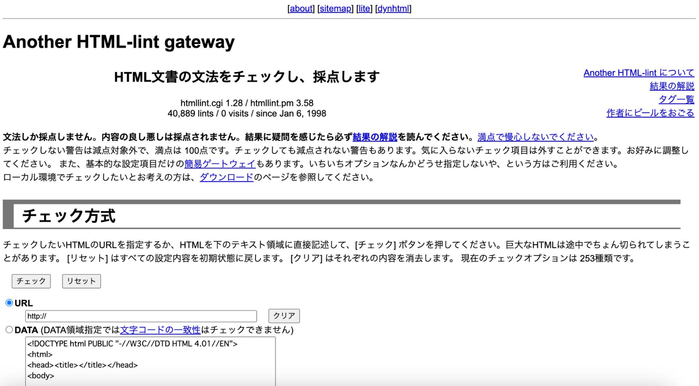Click the 作者にビールをおごる link

click(650, 113)
